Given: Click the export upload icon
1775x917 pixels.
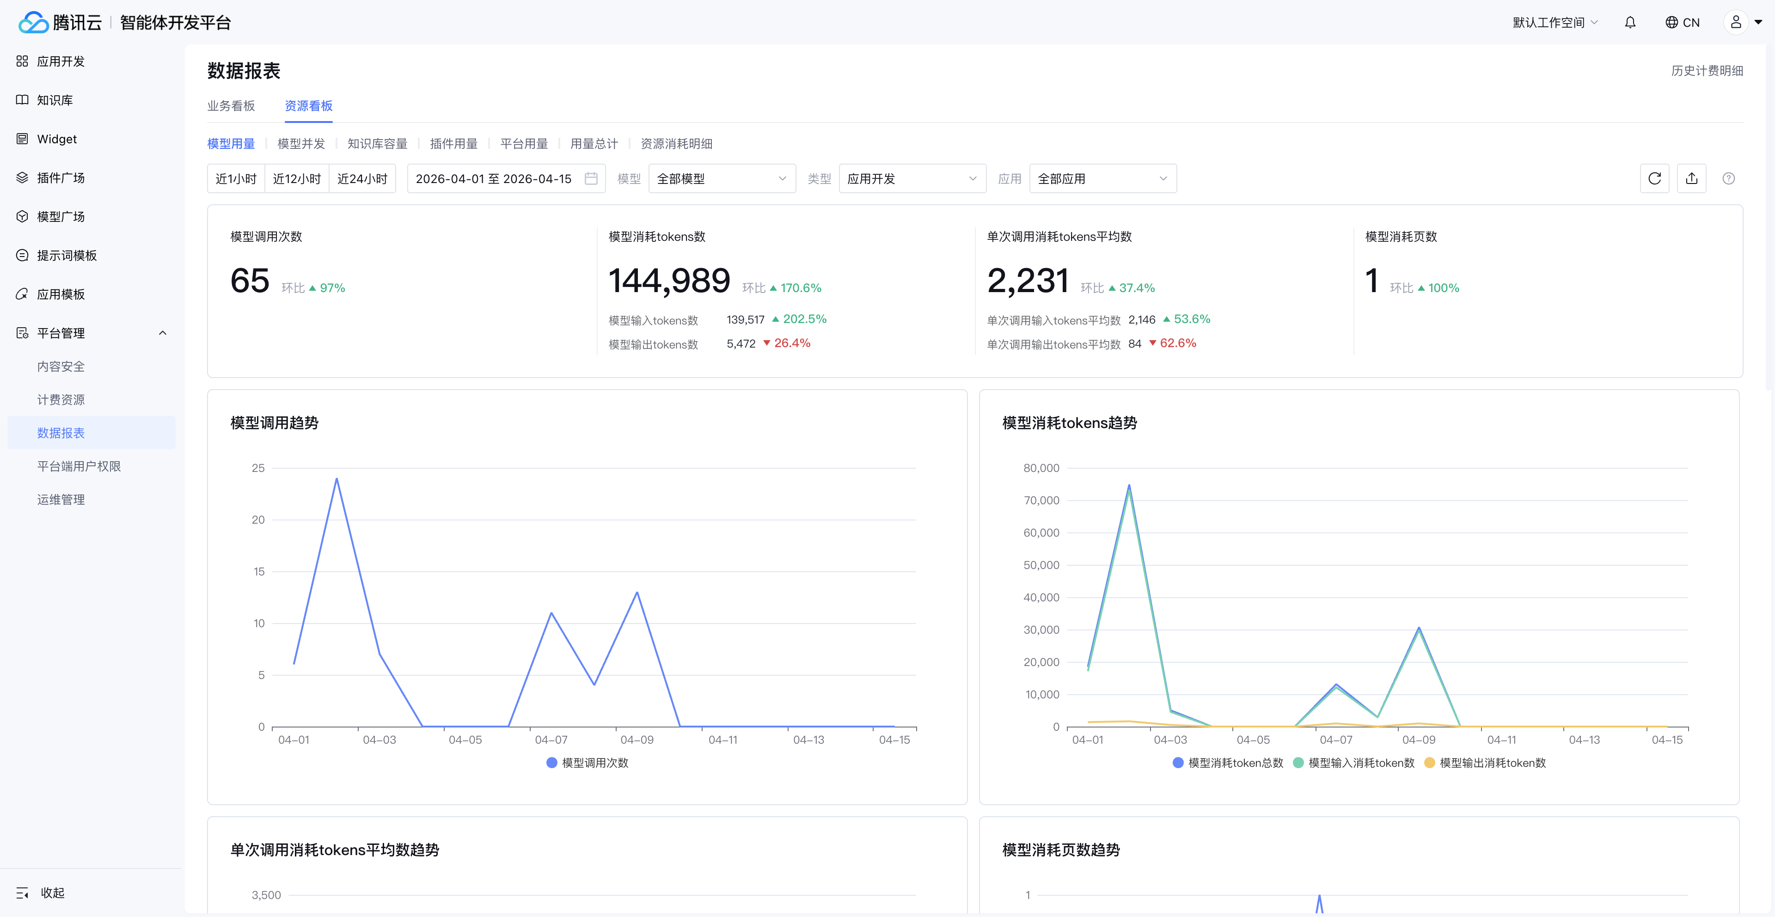Looking at the screenshot, I should (x=1691, y=178).
